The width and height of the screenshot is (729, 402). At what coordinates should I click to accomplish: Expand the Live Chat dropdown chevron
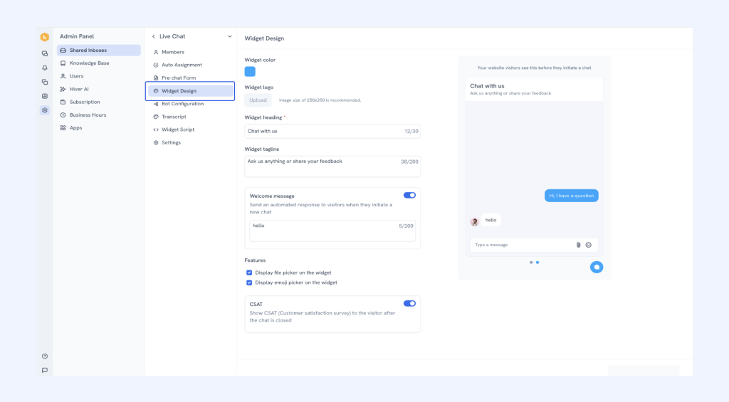229,36
